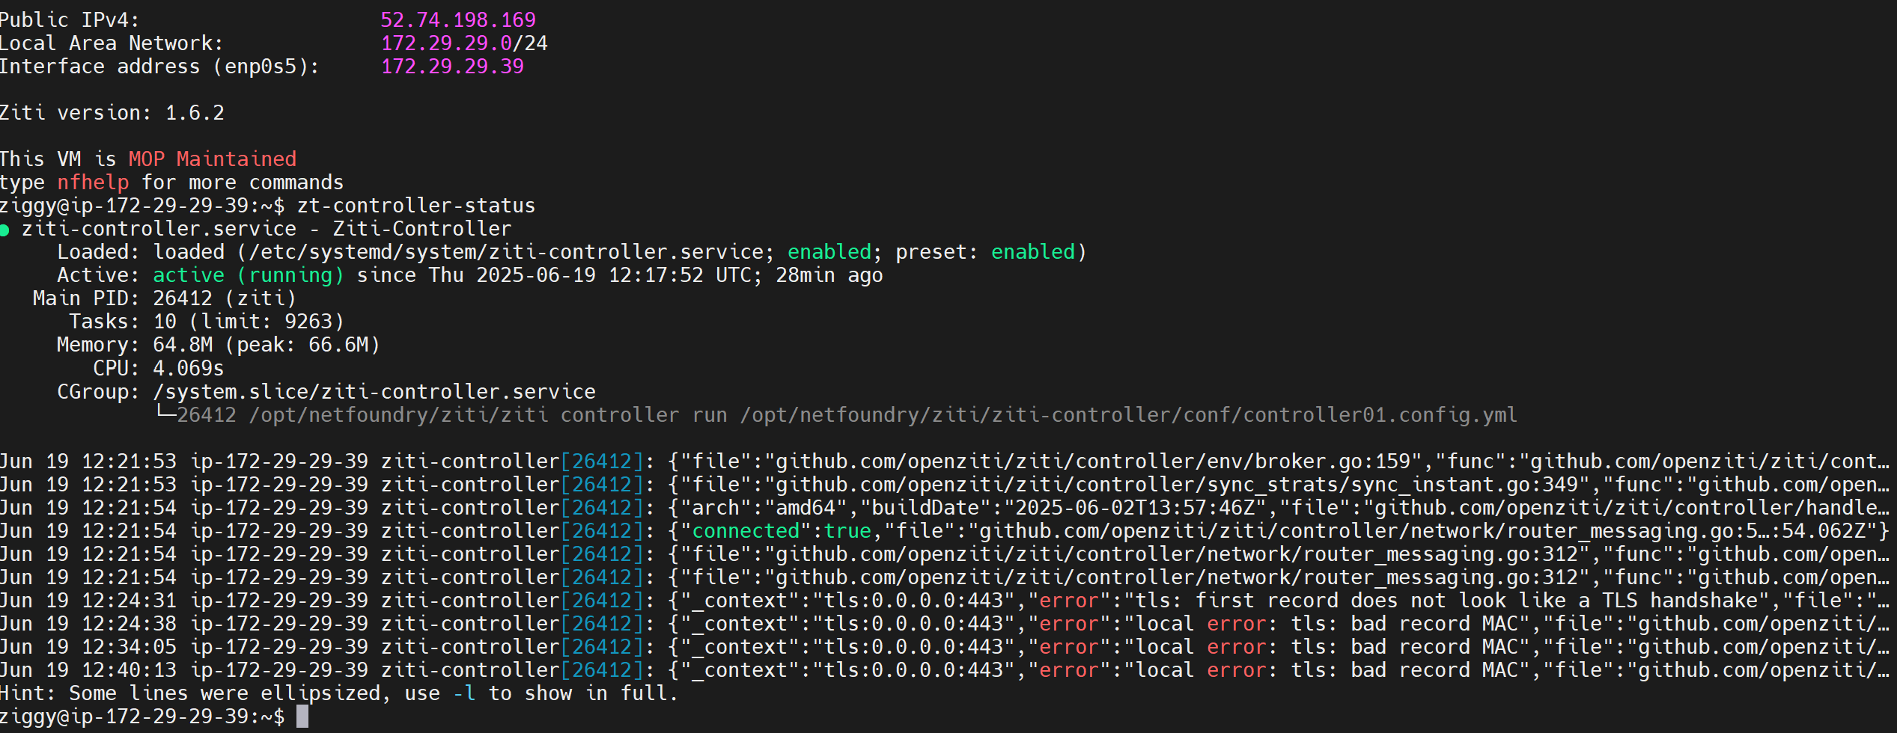Click the typed zt-controller-status command
The image size is (1897, 733).
[x=416, y=206]
